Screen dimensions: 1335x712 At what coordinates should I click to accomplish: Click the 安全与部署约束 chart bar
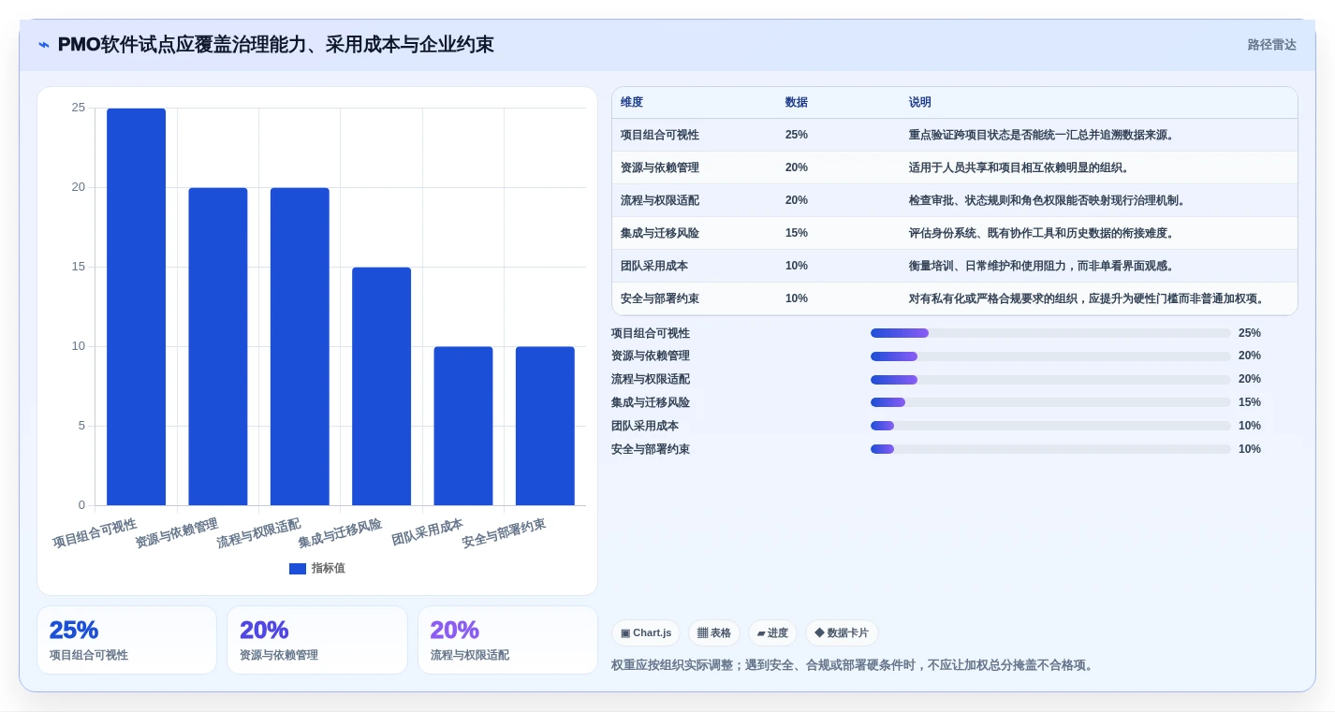[545, 426]
